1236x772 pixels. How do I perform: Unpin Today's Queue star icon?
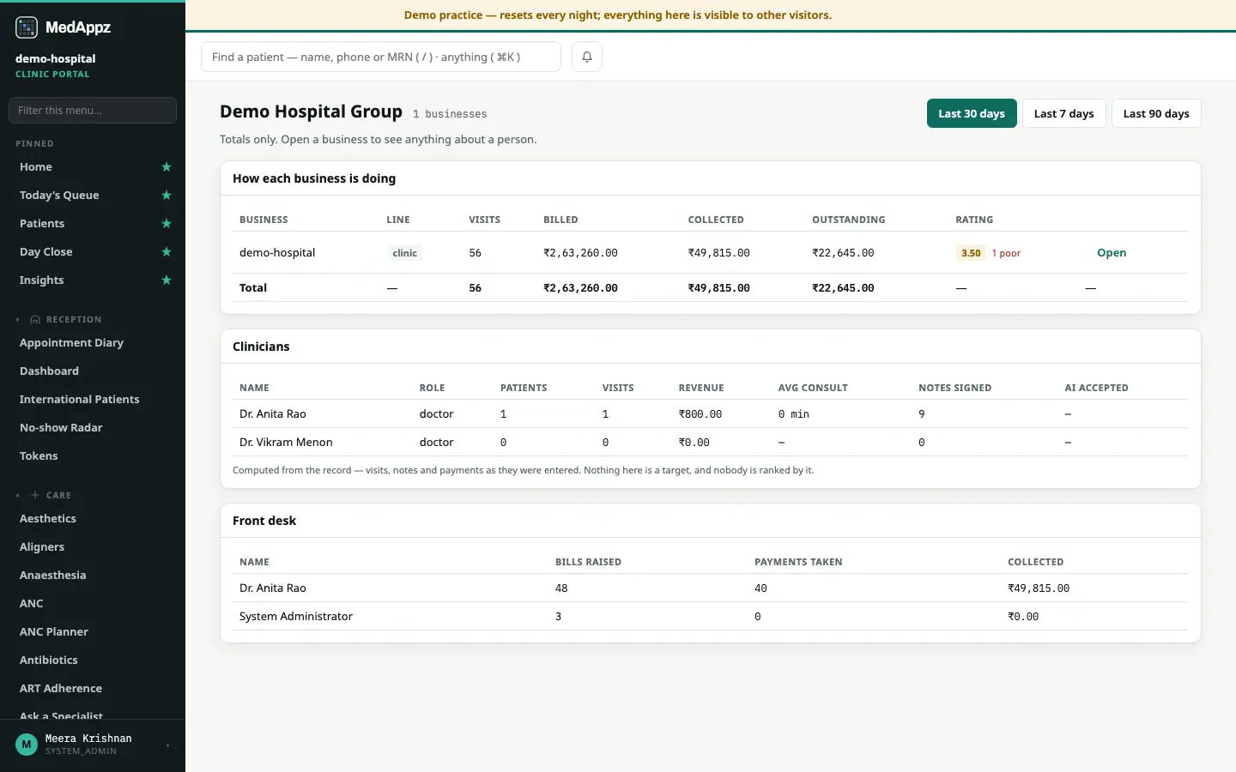pyautogui.click(x=167, y=196)
